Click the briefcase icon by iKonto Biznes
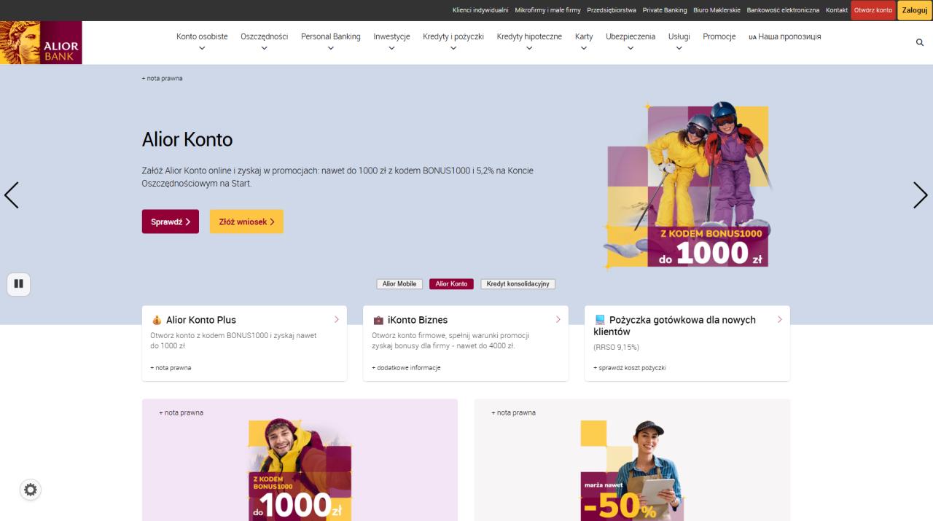This screenshot has height=521, width=933. click(378, 320)
